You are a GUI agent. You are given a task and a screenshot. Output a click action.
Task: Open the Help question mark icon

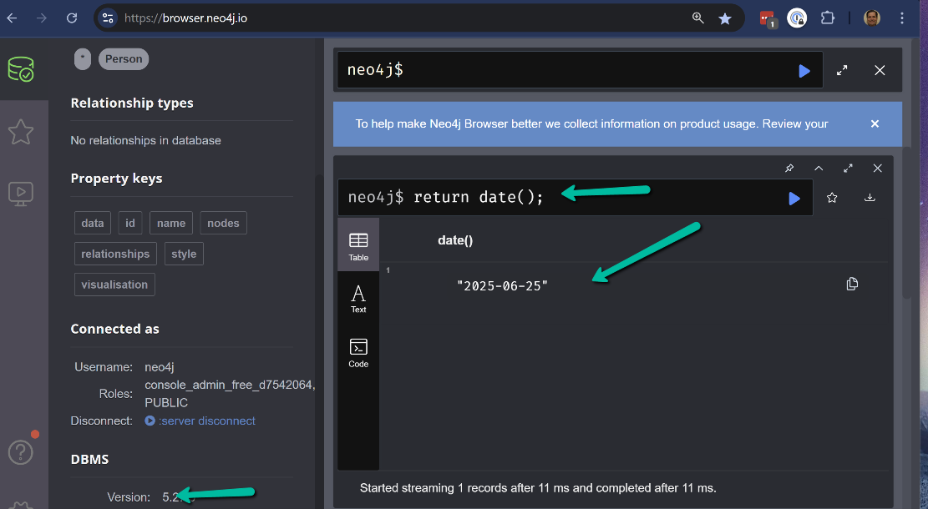tap(21, 452)
